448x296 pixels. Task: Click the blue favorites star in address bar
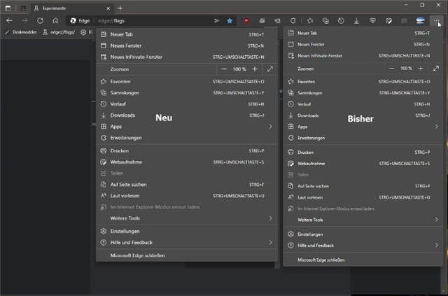tap(230, 21)
